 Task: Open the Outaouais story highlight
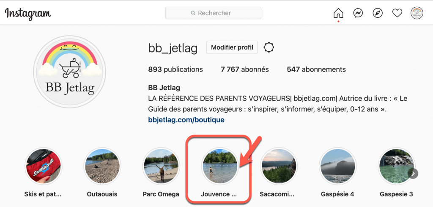102,167
